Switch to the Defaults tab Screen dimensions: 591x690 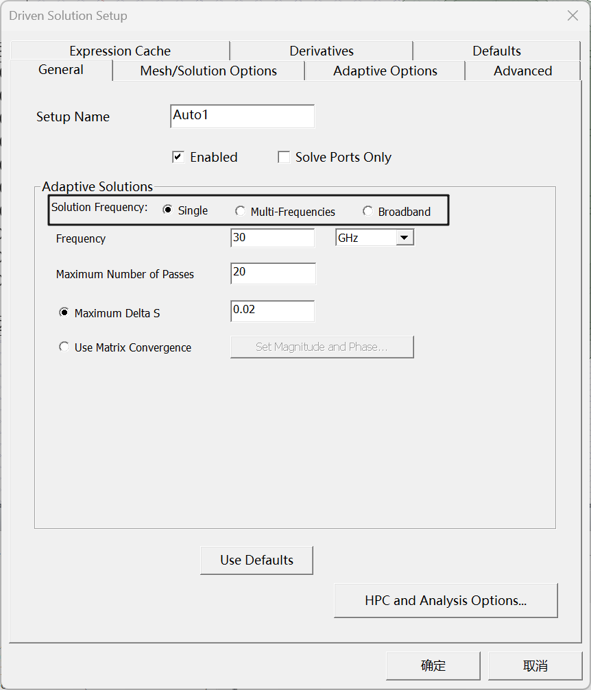pyautogui.click(x=496, y=51)
